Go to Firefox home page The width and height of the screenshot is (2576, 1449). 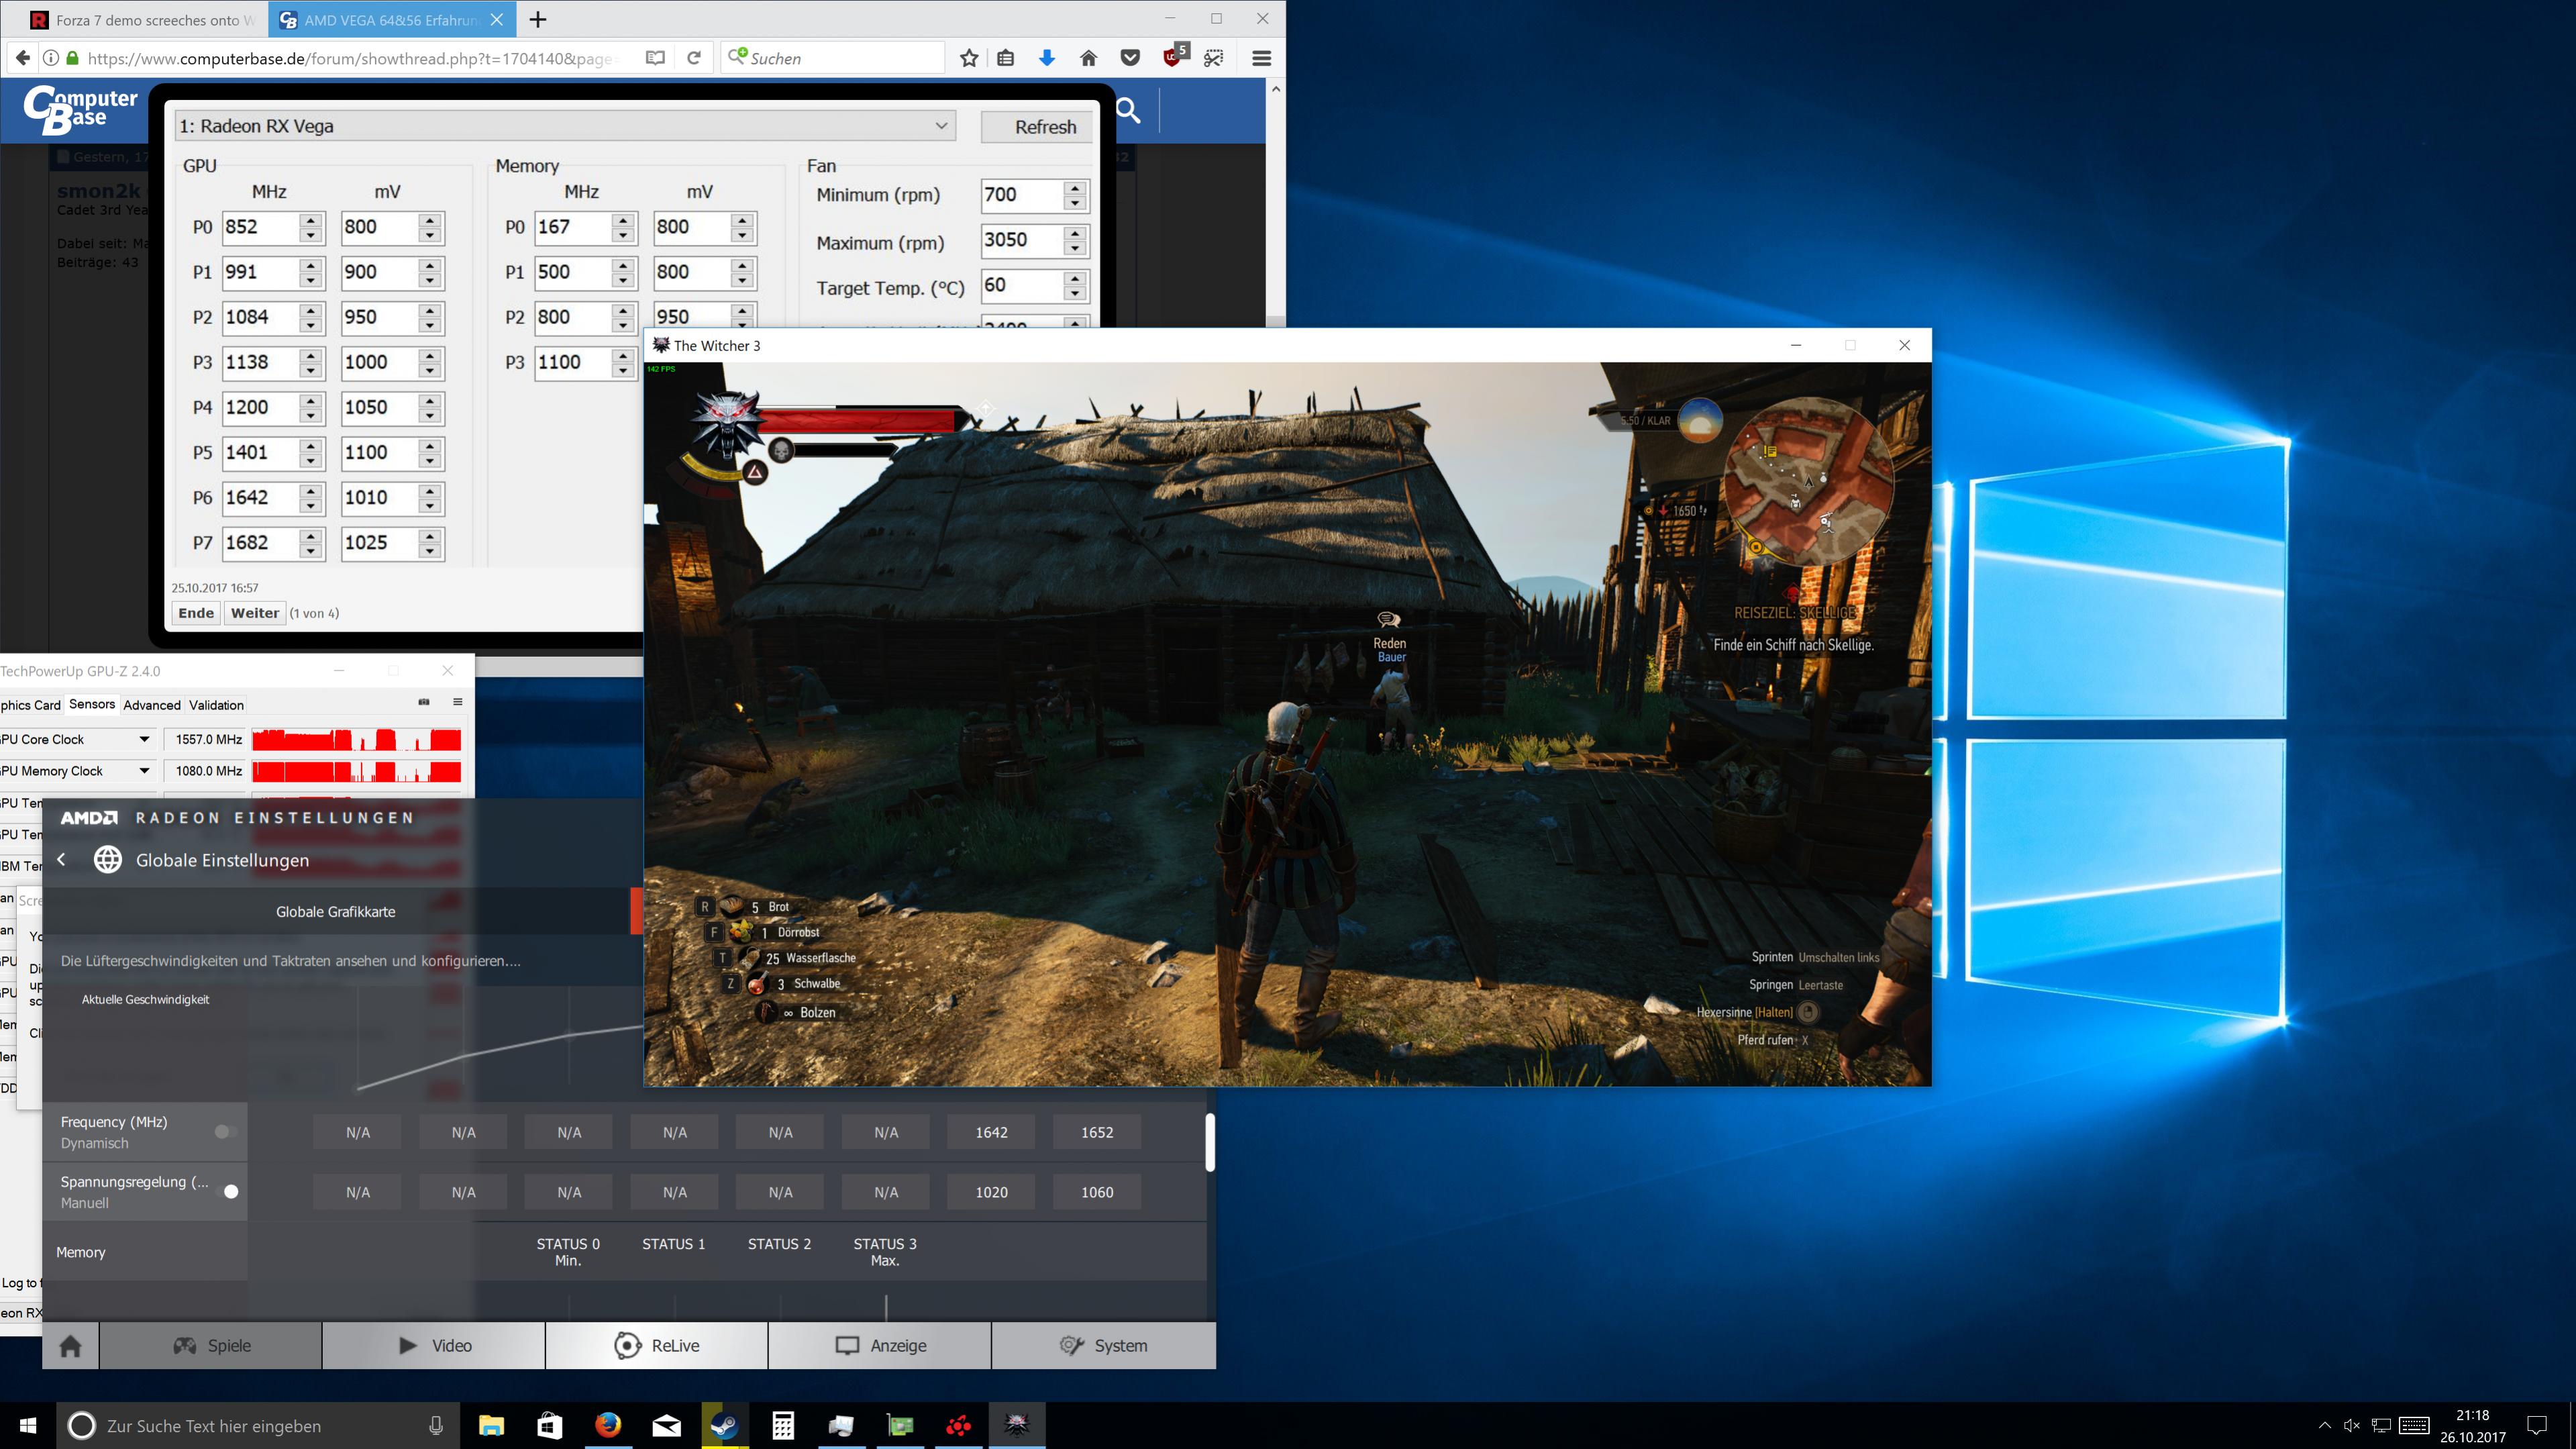pyautogui.click(x=1089, y=58)
